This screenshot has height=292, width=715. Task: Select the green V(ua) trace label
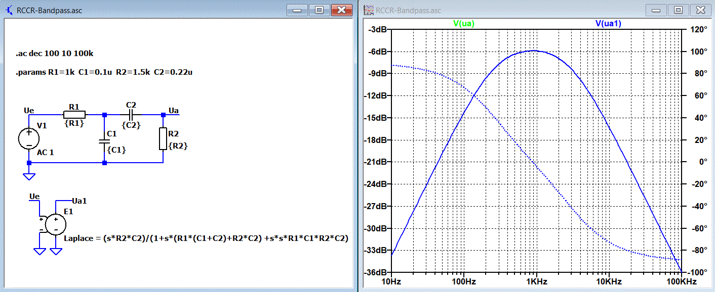[463, 23]
